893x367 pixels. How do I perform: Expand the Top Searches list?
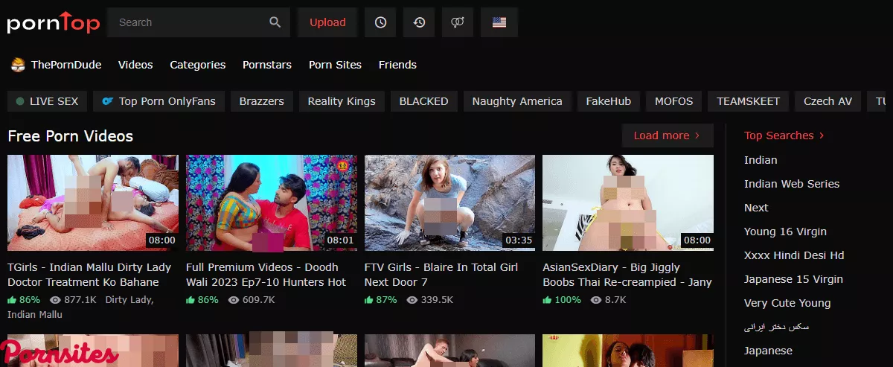tap(784, 135)
